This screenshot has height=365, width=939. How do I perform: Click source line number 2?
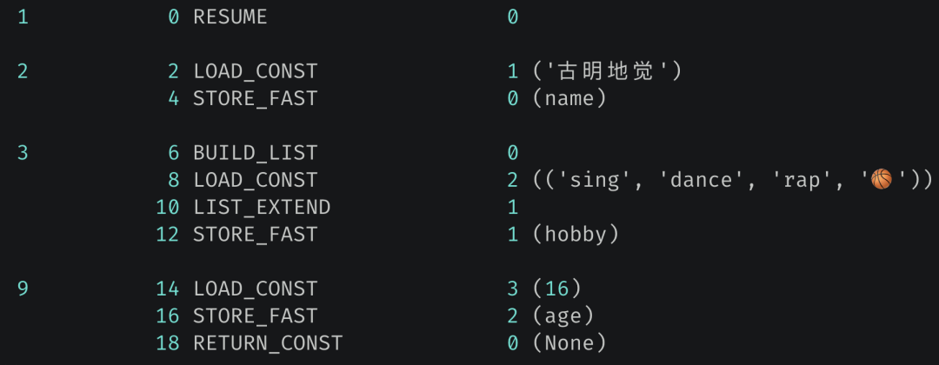point(23,72)
